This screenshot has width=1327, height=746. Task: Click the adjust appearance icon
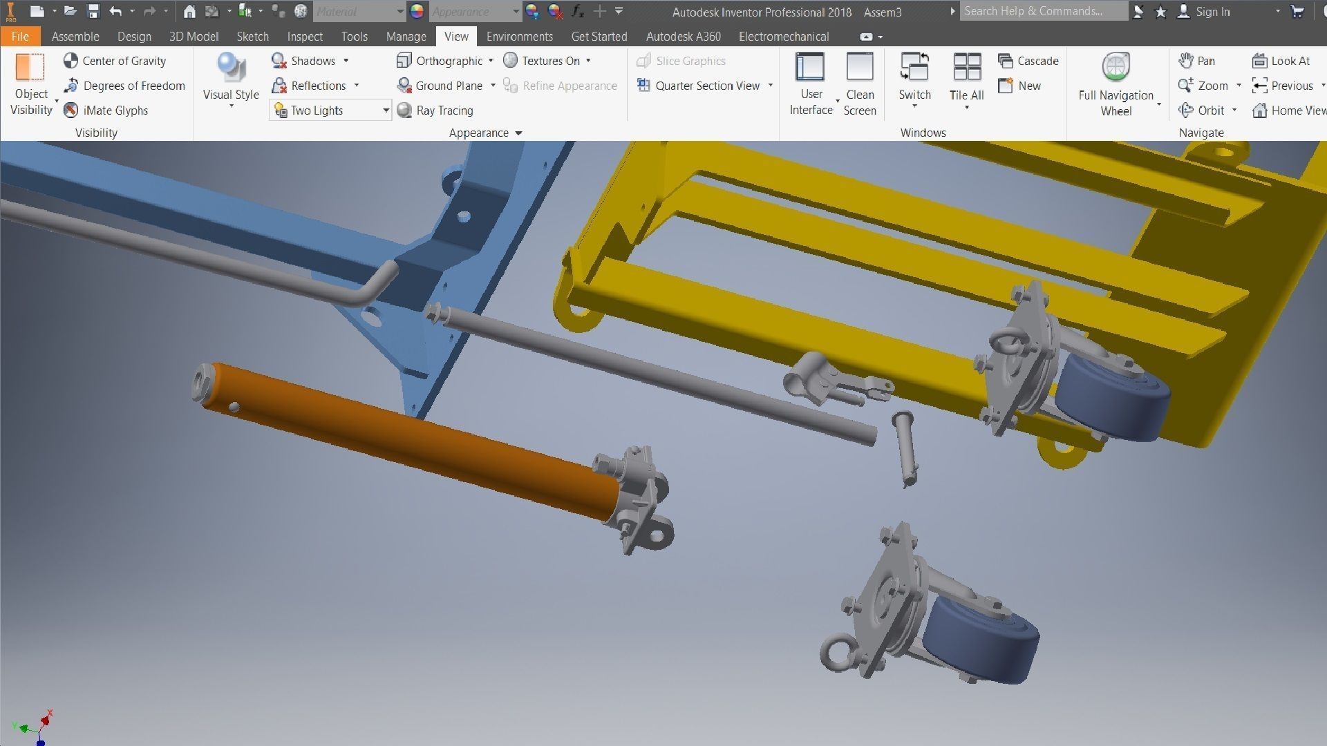[532, 11]
